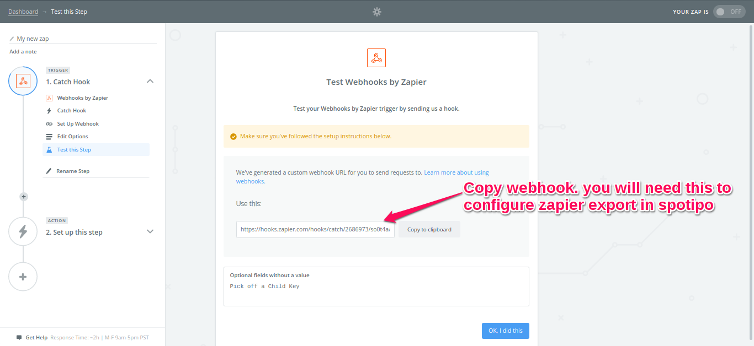This screenshot has height=346, width=754.
Task: Click the webhook URL input field
Action: click(x=315, y=229)
